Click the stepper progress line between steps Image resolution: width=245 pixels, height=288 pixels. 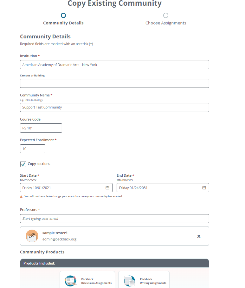pos(114,15)
